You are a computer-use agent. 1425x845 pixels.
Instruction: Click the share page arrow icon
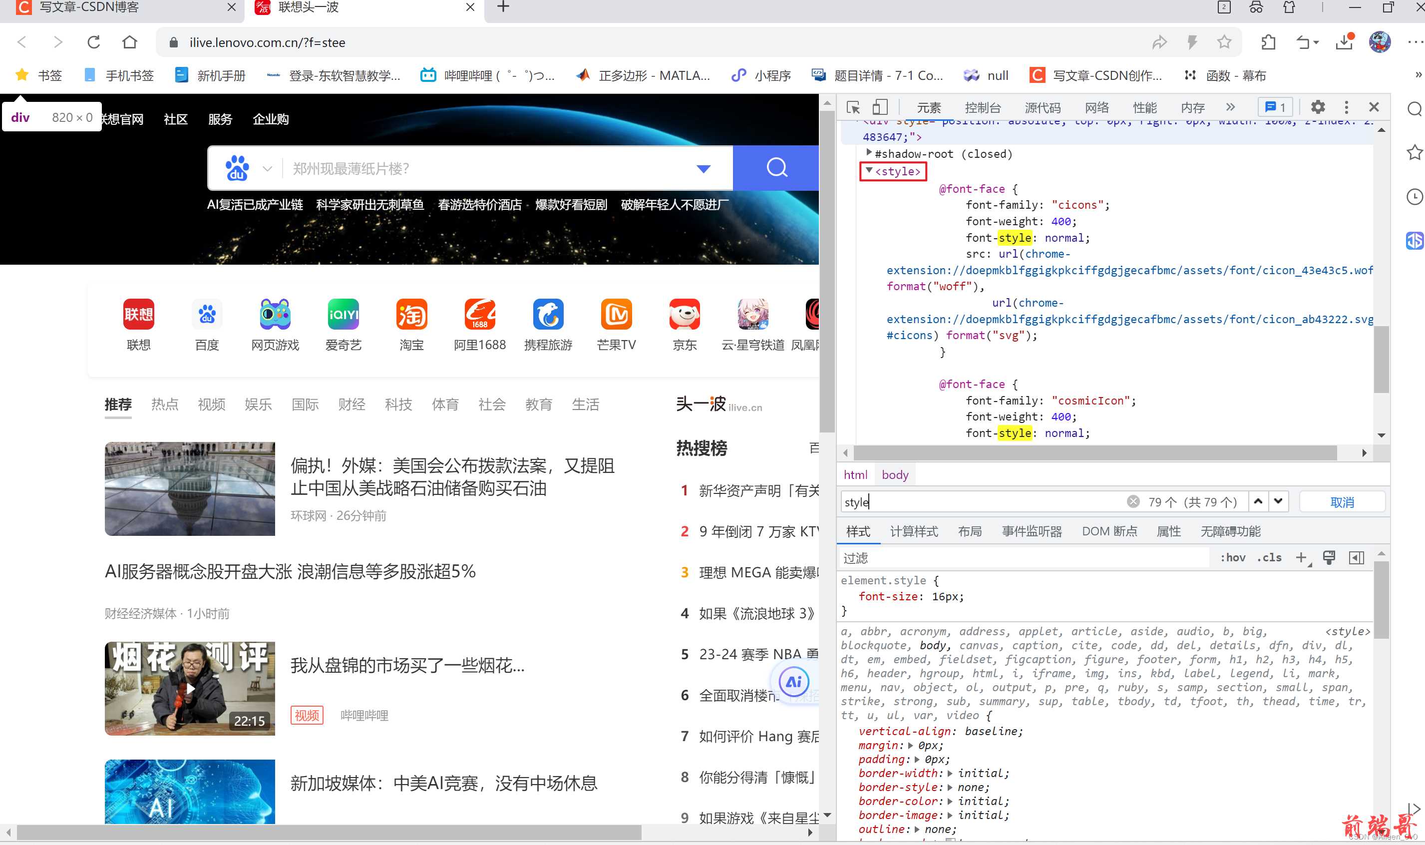[x=1159, y=42]
